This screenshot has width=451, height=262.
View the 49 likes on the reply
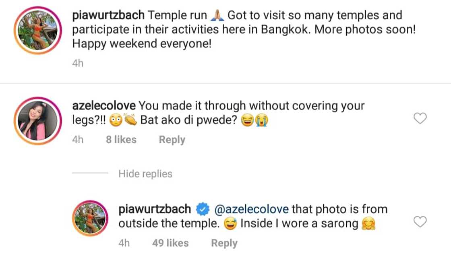[170, 243]
